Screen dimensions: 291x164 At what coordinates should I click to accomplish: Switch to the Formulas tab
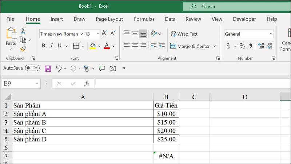144,19
